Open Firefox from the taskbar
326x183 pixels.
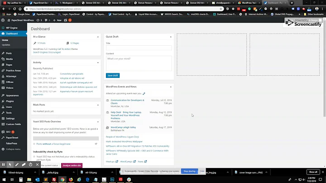click(71, 179)
